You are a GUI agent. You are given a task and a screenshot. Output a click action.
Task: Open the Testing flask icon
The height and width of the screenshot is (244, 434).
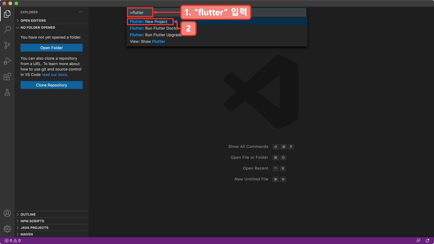(7, 92)
